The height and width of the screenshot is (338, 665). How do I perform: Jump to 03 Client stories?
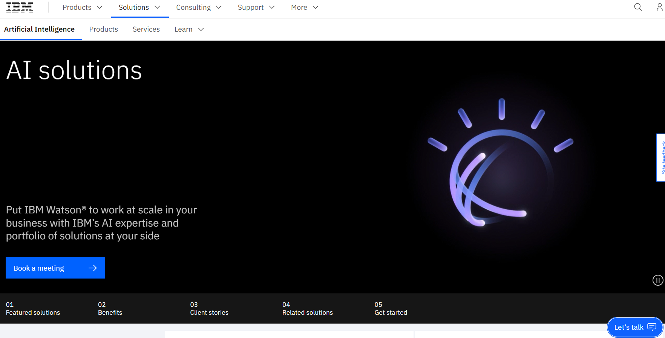[x=209, y=308]
